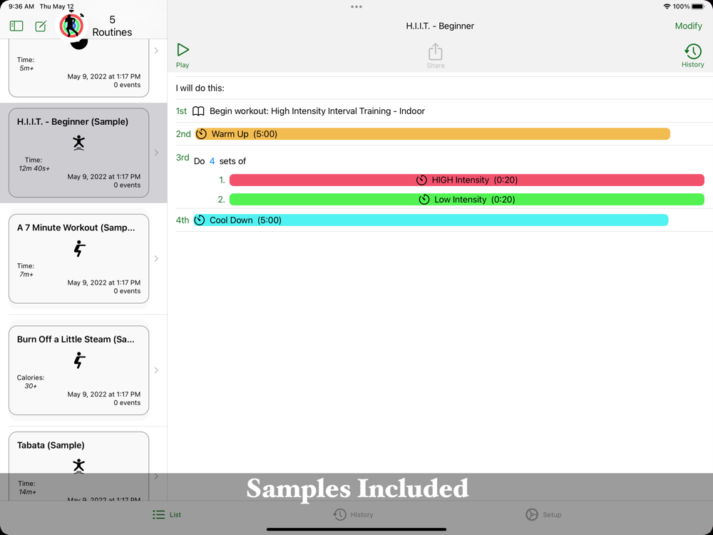713x535 pixels.
Task: Click the 1st step number label
Action: (x=181, y=111)
